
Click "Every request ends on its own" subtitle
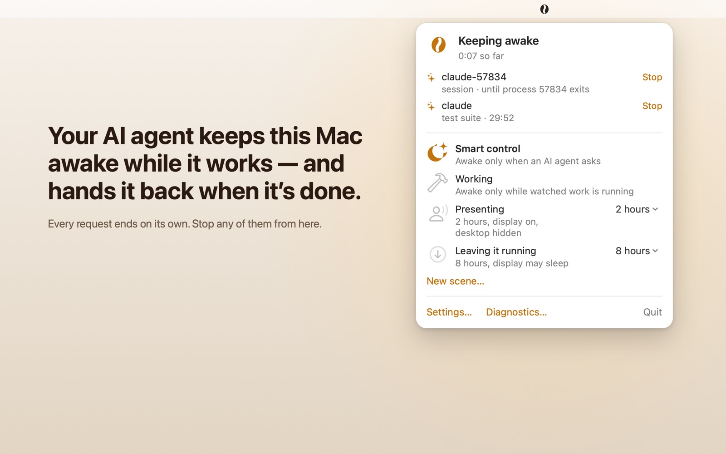pos(185,224)
